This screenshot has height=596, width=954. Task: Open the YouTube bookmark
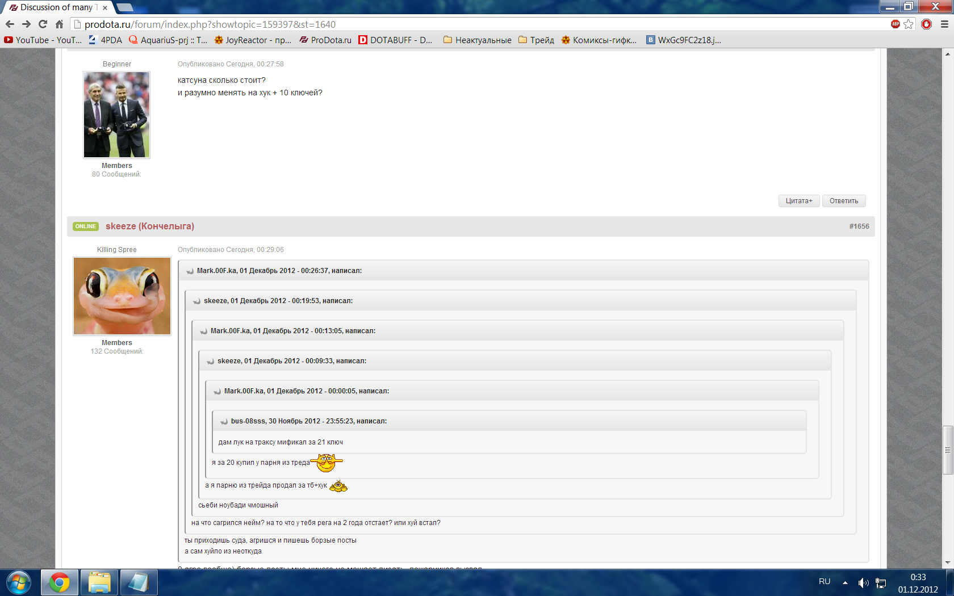[x=43, y=40]
